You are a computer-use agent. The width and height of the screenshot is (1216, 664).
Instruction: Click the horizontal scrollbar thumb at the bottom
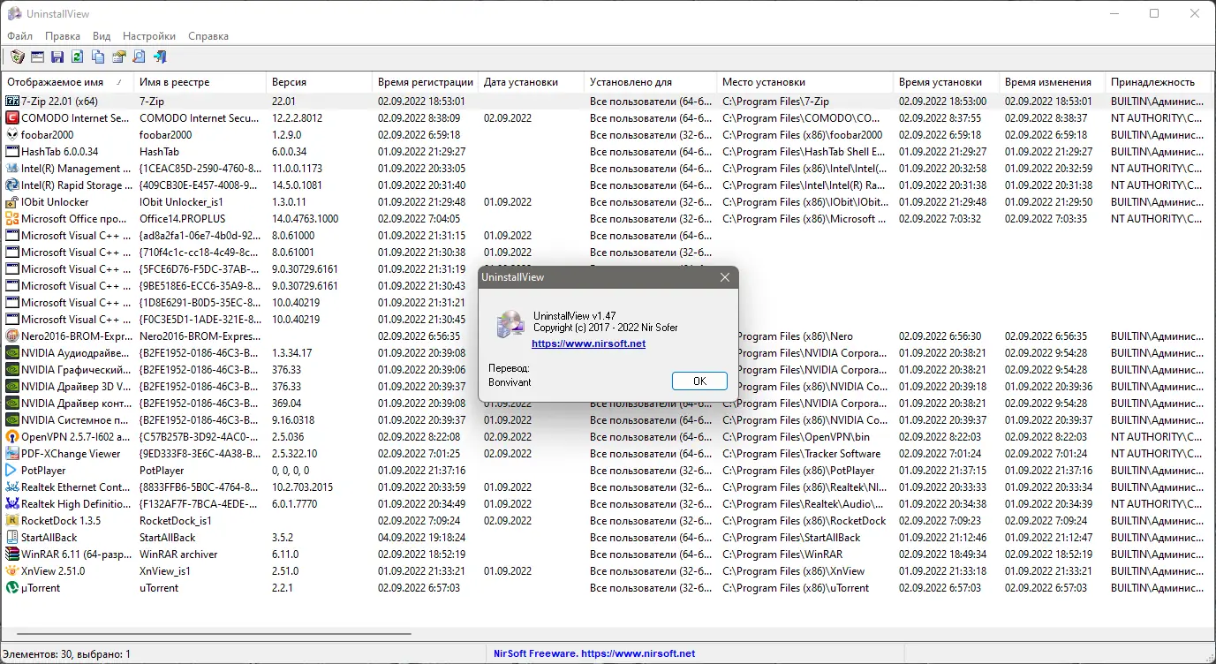click(x=213, y=634)
